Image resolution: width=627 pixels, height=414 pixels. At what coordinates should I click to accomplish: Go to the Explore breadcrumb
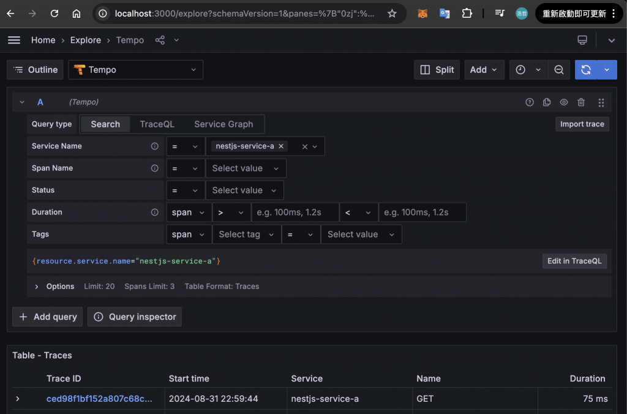[x=86, y=40]
